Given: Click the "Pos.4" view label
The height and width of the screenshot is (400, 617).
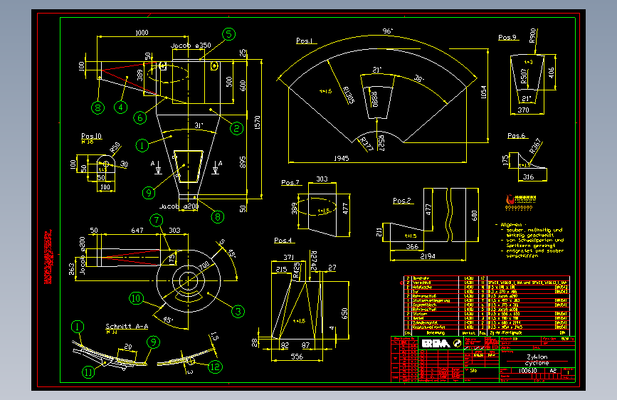Looking at the screenshot, I should (283, 240).
